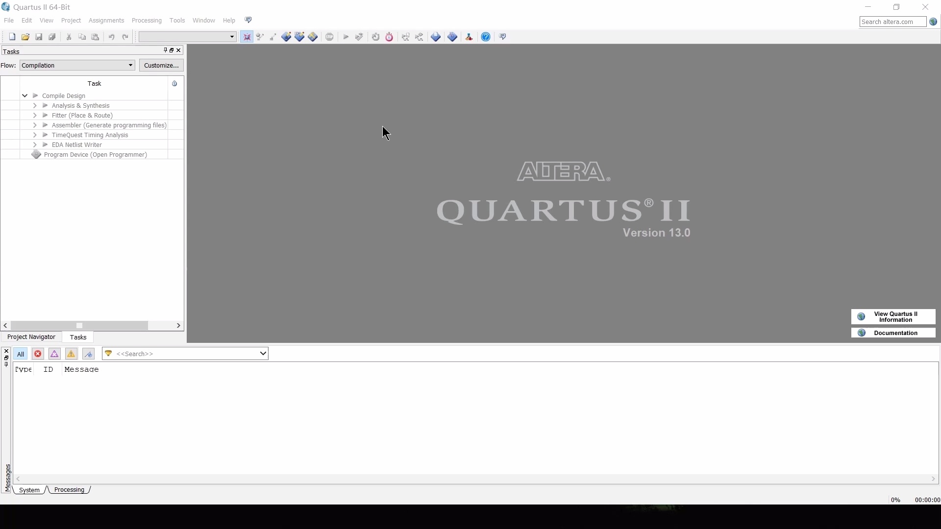Switch to the Project Navigator tab
The image size is (941, 529).
31,337
